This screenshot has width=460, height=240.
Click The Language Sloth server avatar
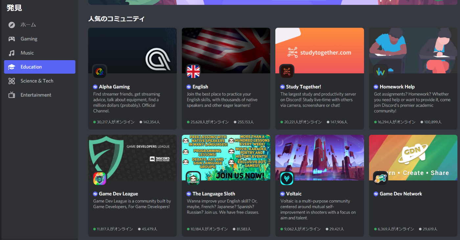pos(193,179)
